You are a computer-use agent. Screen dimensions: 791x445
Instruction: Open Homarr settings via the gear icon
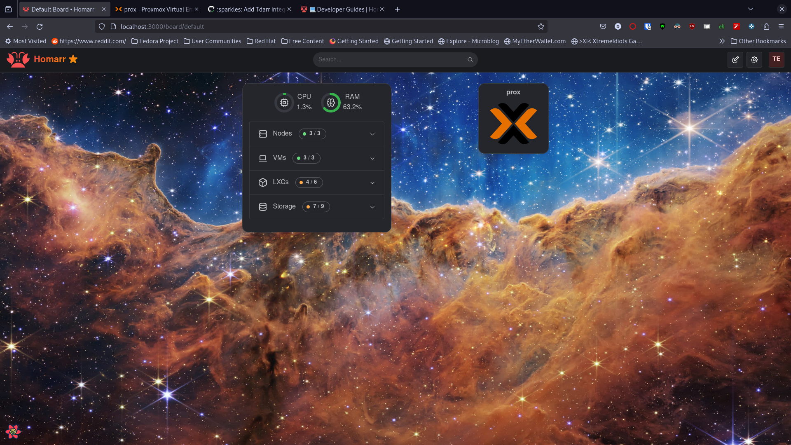point(754,60)
